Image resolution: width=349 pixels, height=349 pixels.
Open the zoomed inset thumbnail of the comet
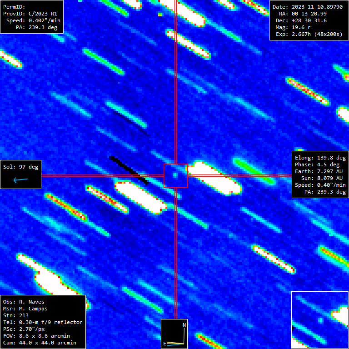coord(320,320)
